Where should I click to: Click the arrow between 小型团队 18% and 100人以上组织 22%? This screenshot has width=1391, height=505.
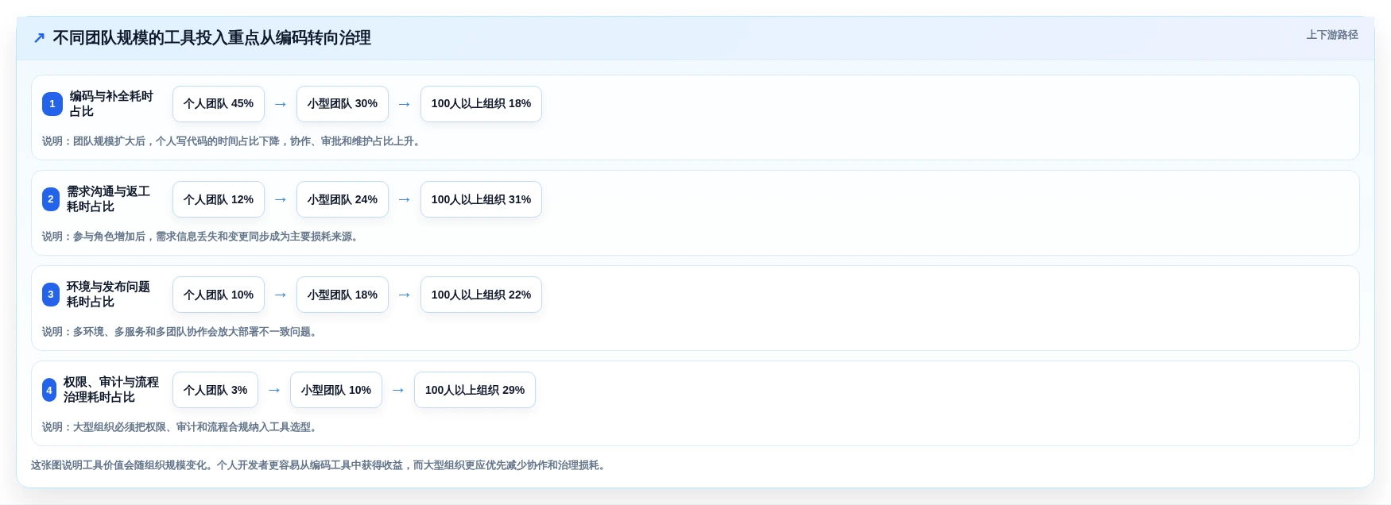click(x=405, y=295)
